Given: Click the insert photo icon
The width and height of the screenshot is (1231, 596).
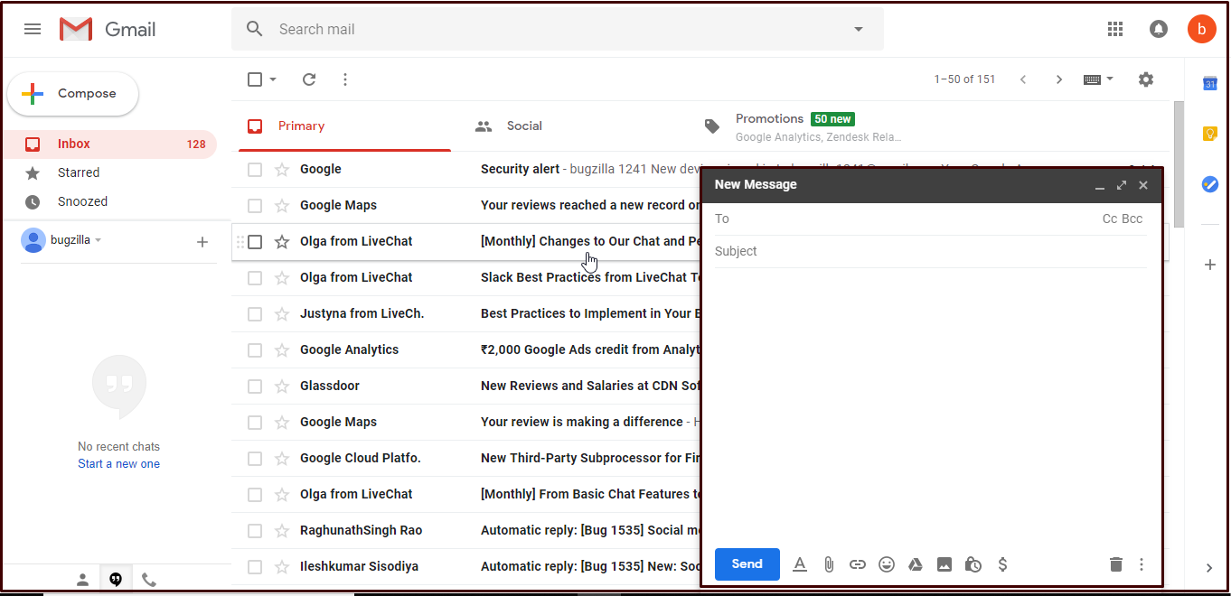Looking at the screenshot, I should pos(944,564).
